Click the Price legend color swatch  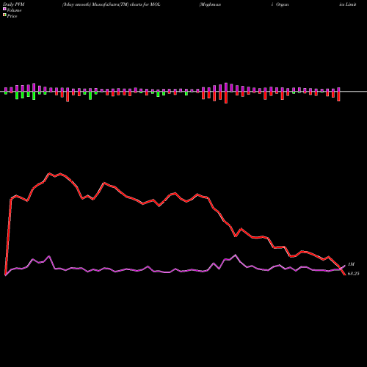(x=4, y=15)
